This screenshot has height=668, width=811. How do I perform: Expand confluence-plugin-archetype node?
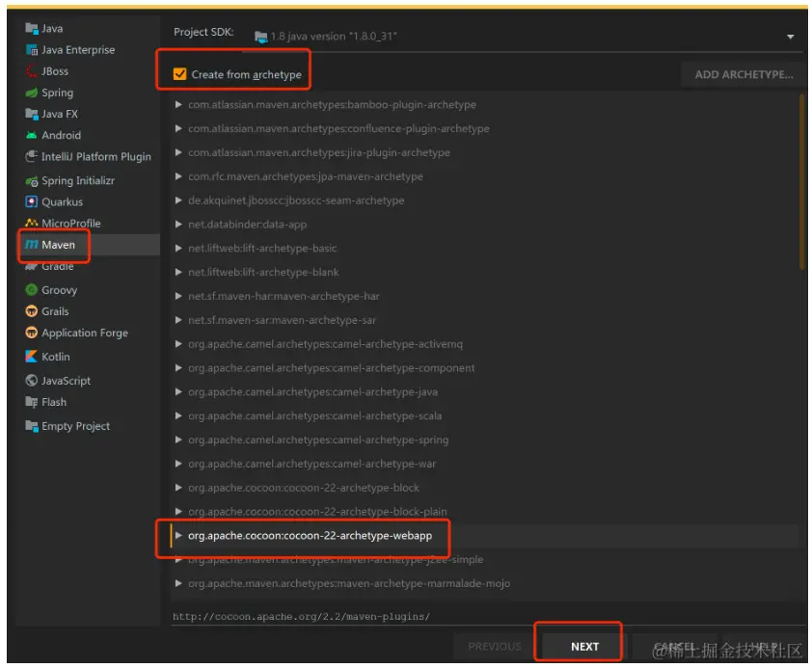178,128
